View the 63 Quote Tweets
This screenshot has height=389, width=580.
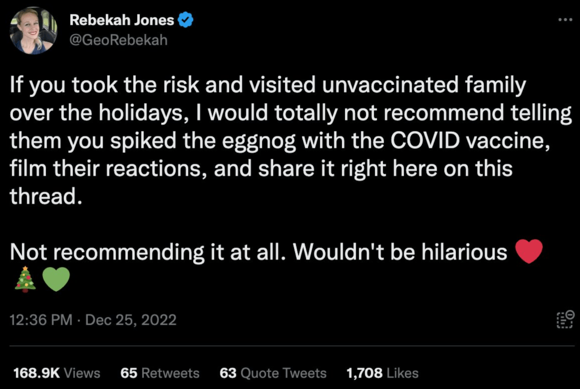click(x=272, y=373)
